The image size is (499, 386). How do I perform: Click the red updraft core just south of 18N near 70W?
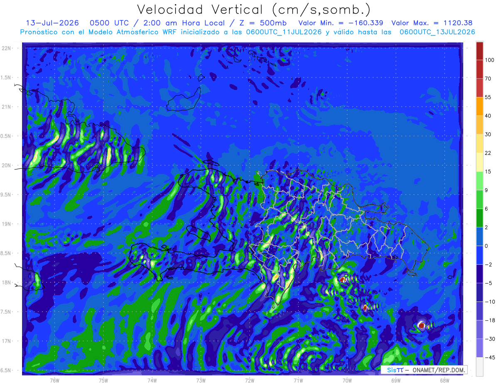point(343,280)
